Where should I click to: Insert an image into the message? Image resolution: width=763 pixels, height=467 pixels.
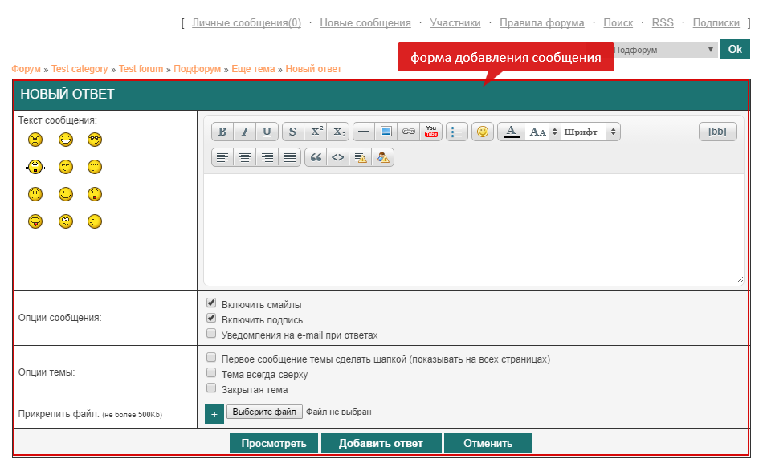pos(386,132)
